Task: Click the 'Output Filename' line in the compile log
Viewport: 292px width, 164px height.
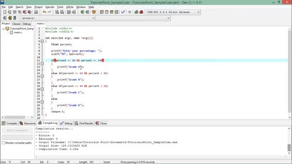Action: (x=106, y=142)
